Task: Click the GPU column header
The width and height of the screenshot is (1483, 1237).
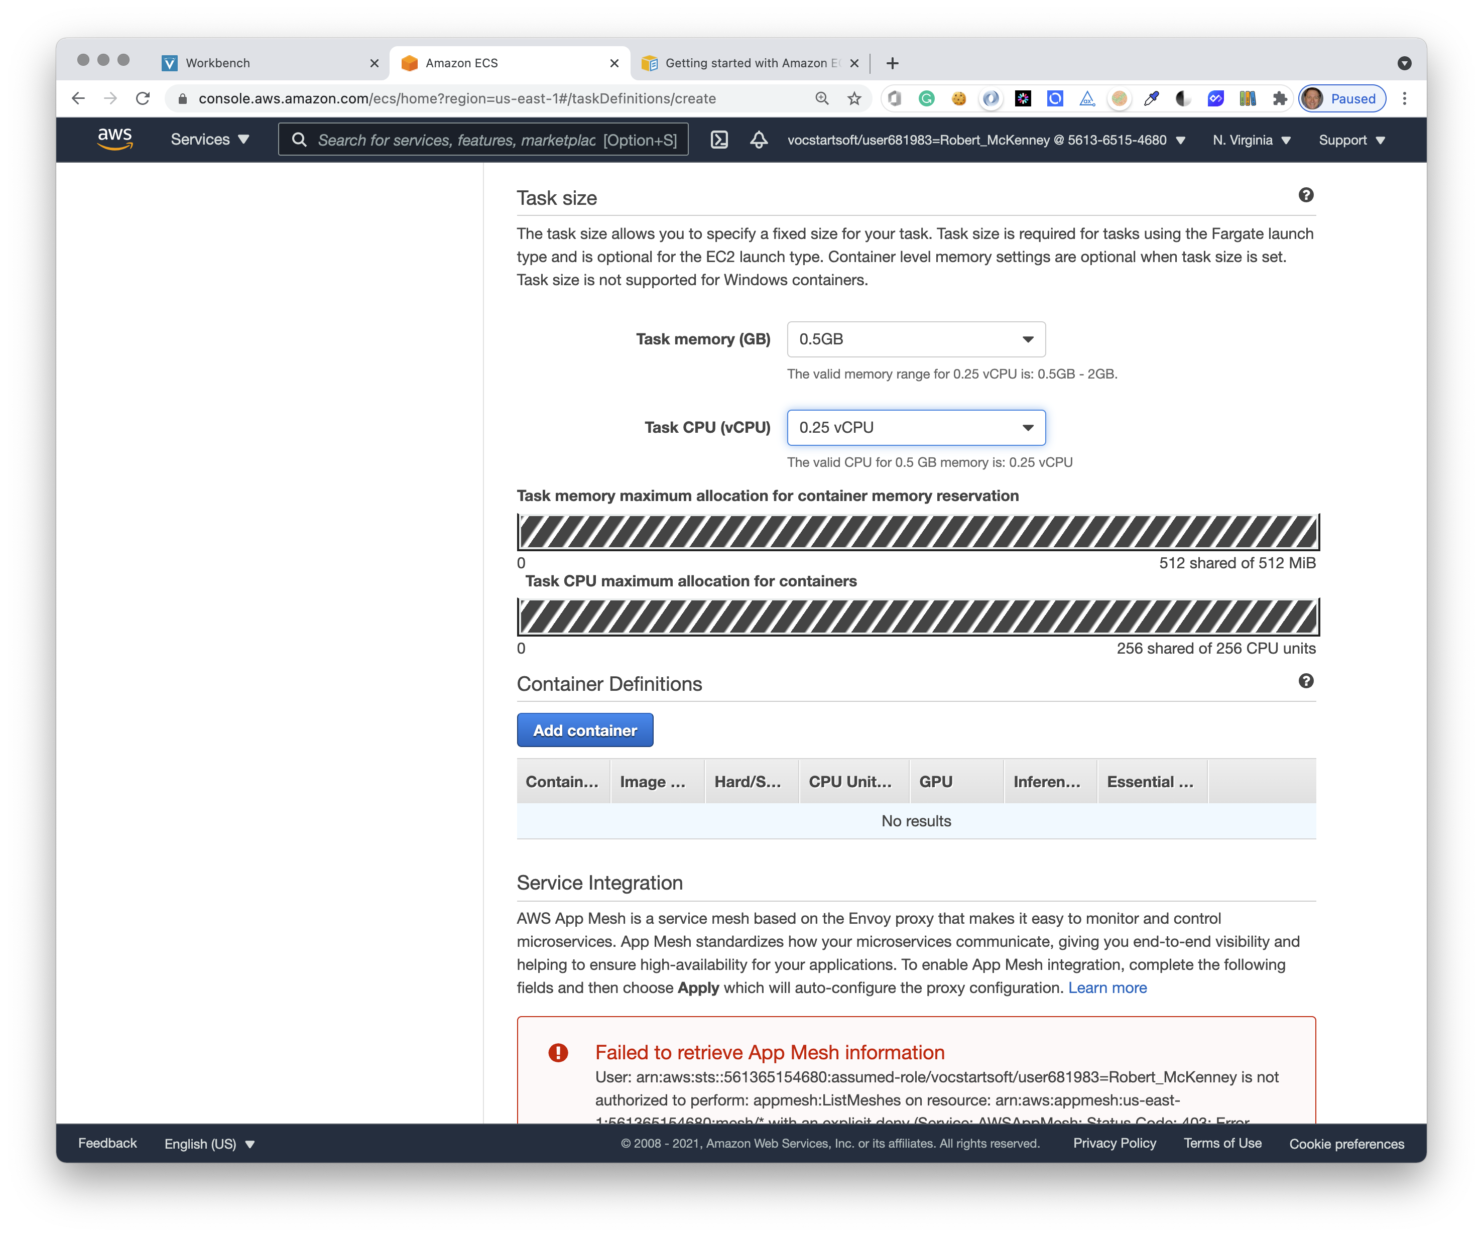Action: [x=957, y=782]
